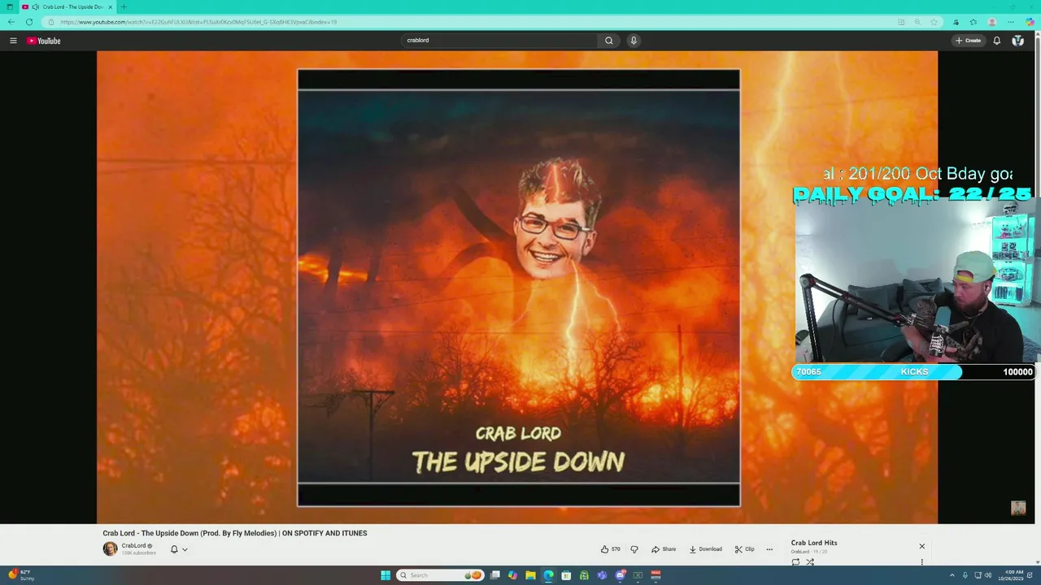
Task: Open playlist options three-dot menu
Action: (x=921, y=561)
